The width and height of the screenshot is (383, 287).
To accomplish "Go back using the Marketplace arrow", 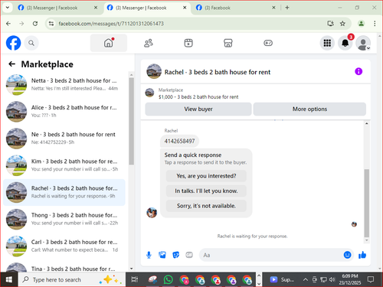I will coord(12,64).
